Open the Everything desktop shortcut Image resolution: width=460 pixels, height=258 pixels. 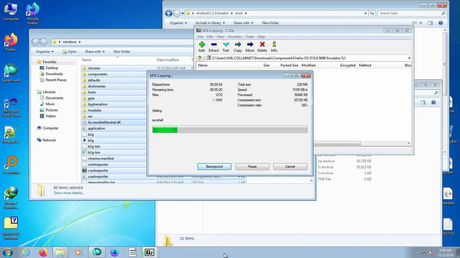tap(11, 165)
